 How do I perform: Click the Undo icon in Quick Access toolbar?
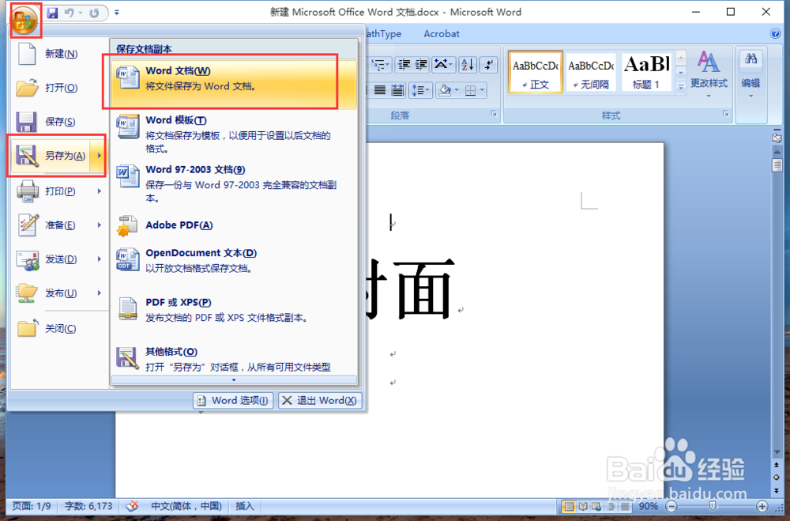[x=69, y=13]
